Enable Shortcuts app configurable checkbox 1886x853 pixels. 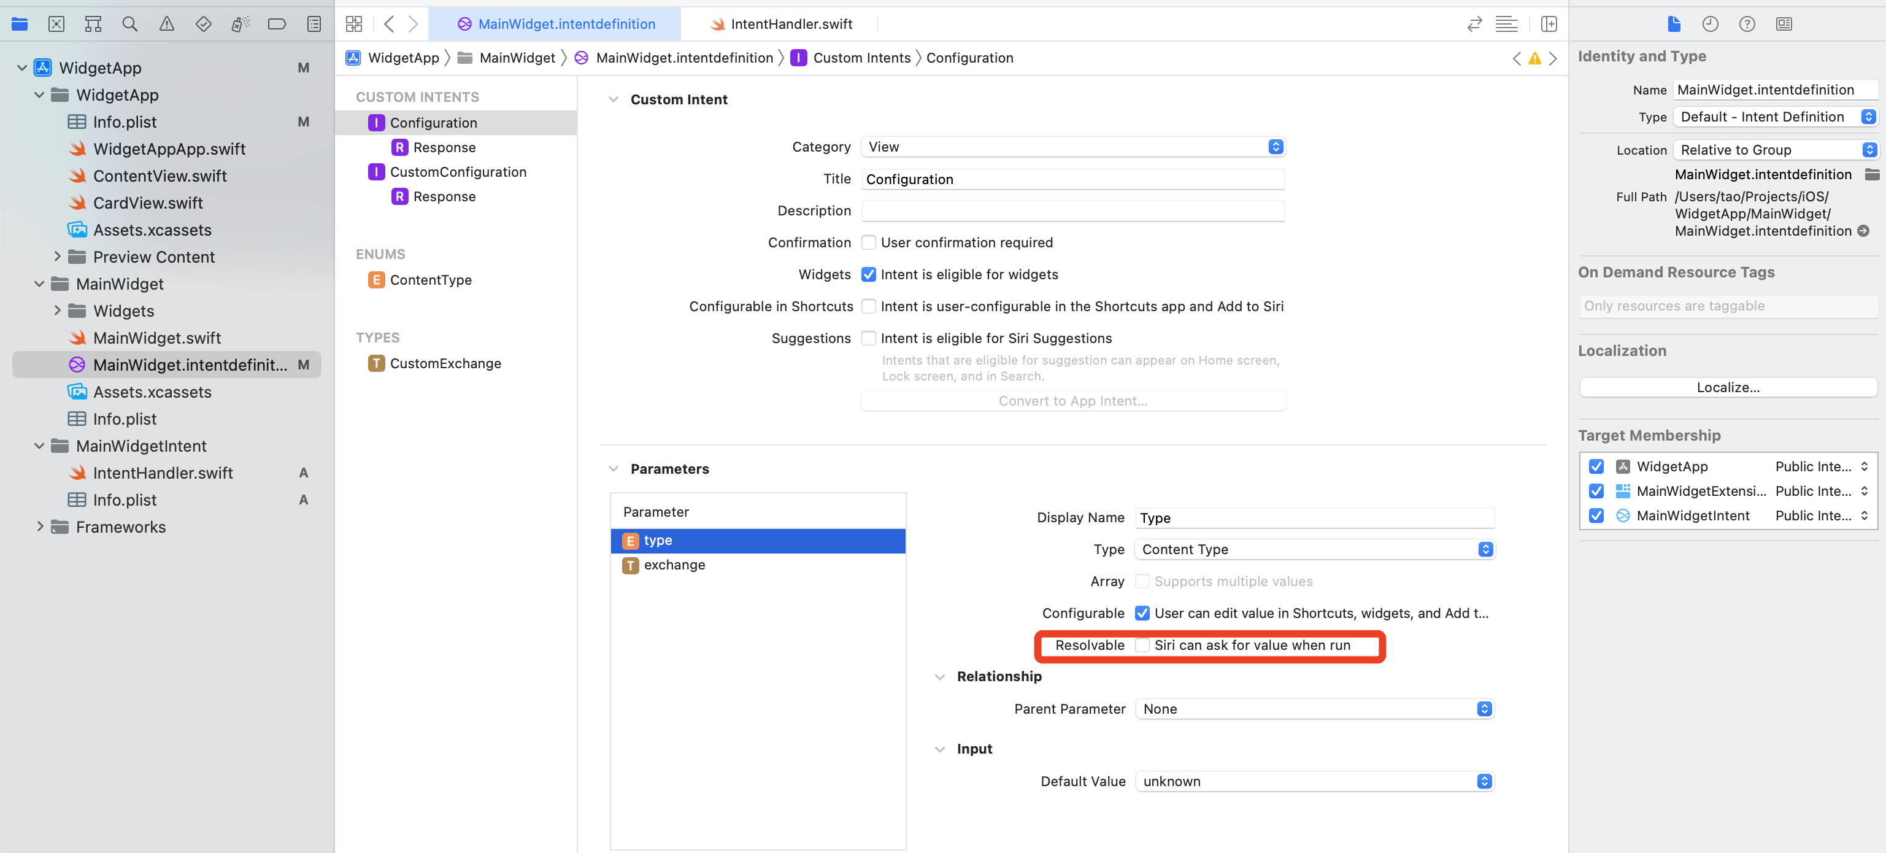tap(868, 306)
